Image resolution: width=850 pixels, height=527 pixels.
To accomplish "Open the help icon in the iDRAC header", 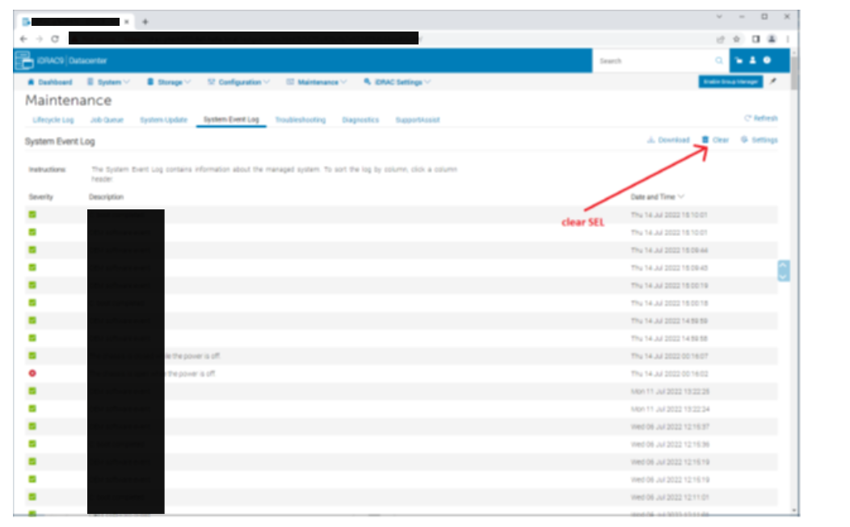I will 767,60.
